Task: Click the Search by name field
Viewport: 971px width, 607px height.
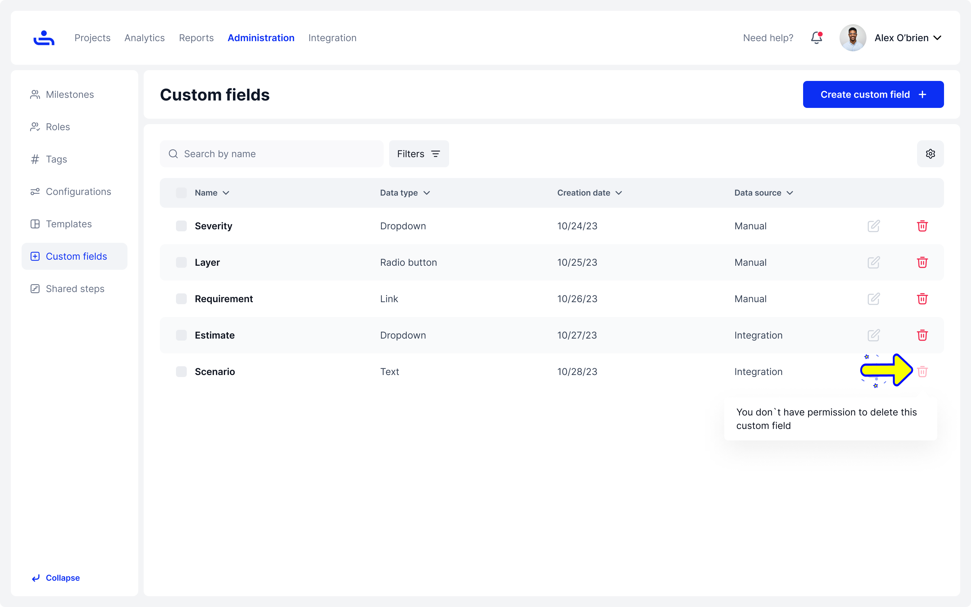Action: pyautogui.click(x=272, y=154)
